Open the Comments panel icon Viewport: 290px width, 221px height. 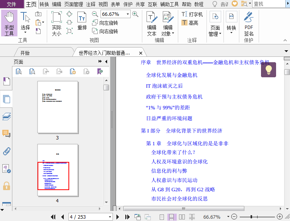(7, 133)
